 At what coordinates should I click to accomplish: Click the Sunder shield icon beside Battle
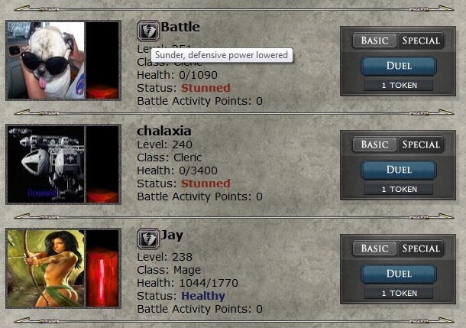coord(148,31)
